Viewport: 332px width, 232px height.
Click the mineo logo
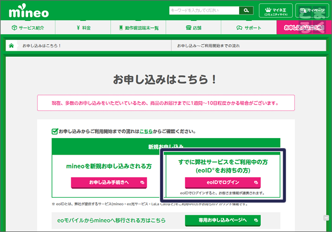(x=29, y=10)
